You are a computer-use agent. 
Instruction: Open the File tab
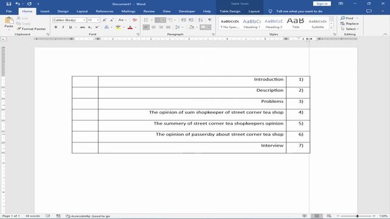[x=9, y=11]
